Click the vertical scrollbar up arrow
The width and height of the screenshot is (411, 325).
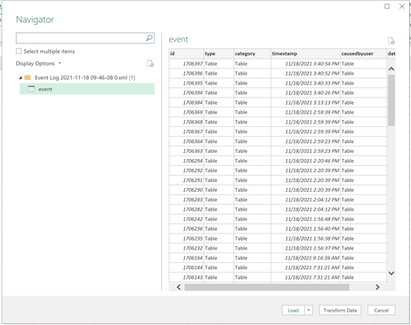391,68
